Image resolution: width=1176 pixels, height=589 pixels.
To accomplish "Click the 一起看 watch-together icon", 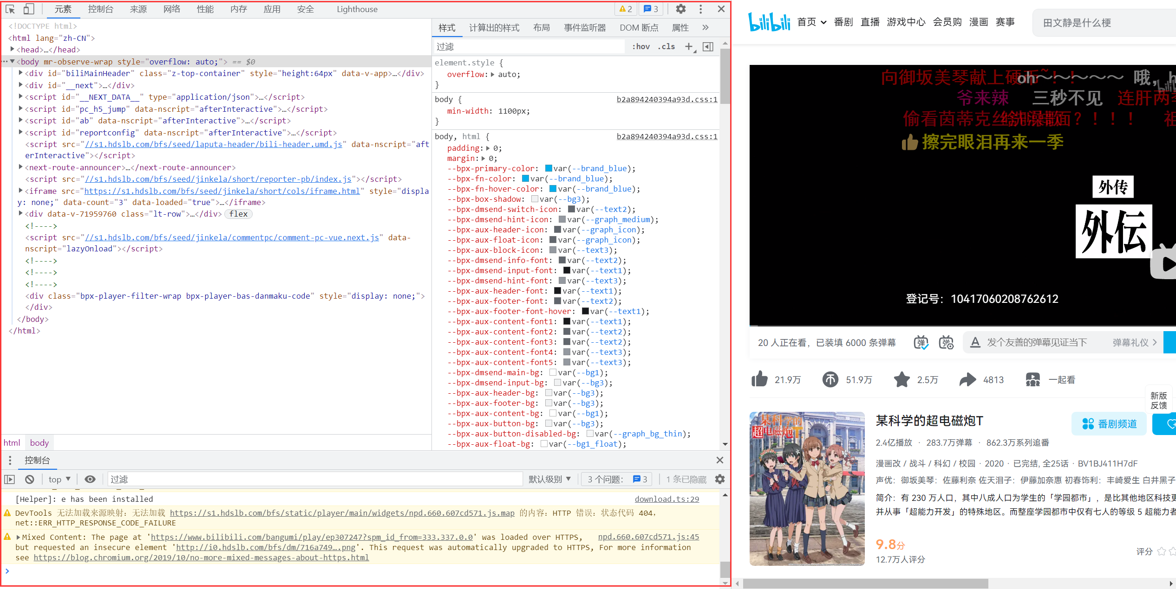I will (1032, 379).
